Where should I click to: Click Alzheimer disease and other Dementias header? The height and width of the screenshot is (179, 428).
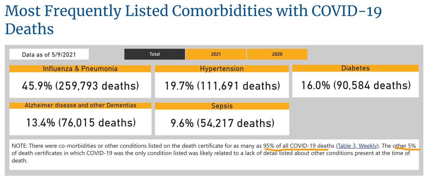(x=80, y=105)
